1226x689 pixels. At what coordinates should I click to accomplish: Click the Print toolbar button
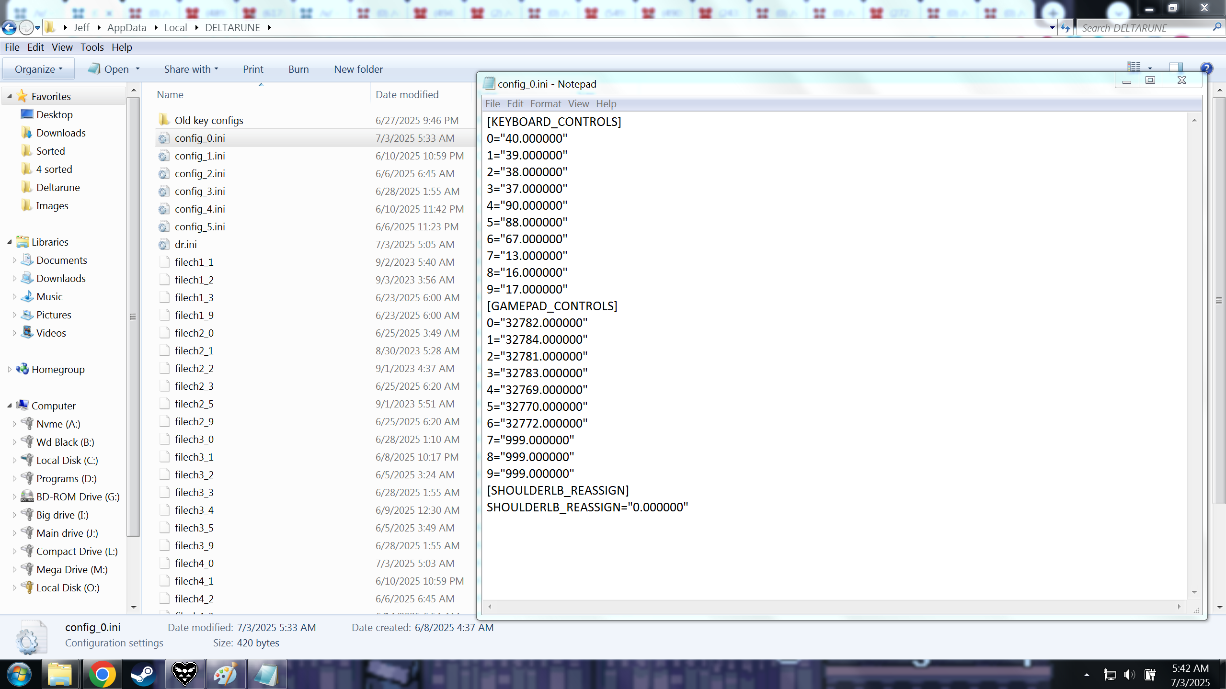coord(253,69)
